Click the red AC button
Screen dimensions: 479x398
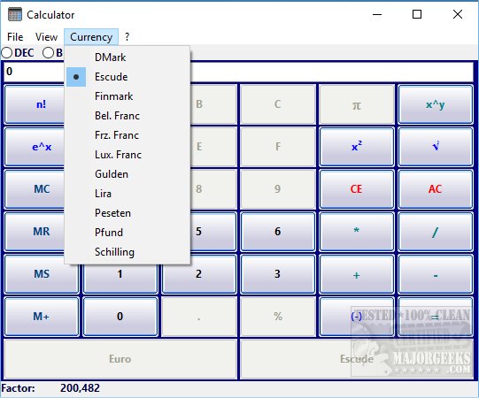tap(436, 189)
